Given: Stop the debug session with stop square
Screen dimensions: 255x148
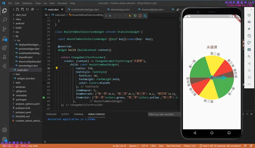Looking at the screenshot, I should point(140,16).
